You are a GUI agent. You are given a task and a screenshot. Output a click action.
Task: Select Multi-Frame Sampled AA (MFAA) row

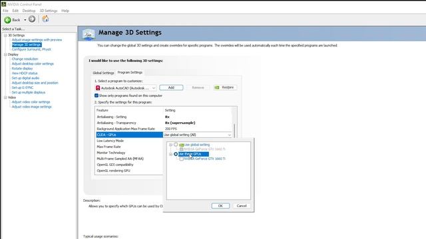point(129,159)
